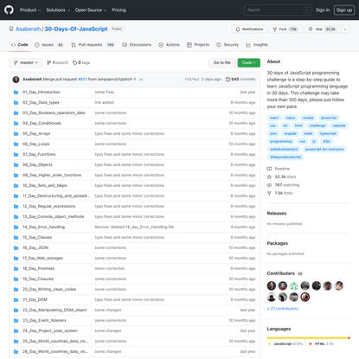Open the Security tab

pos(228,45)
